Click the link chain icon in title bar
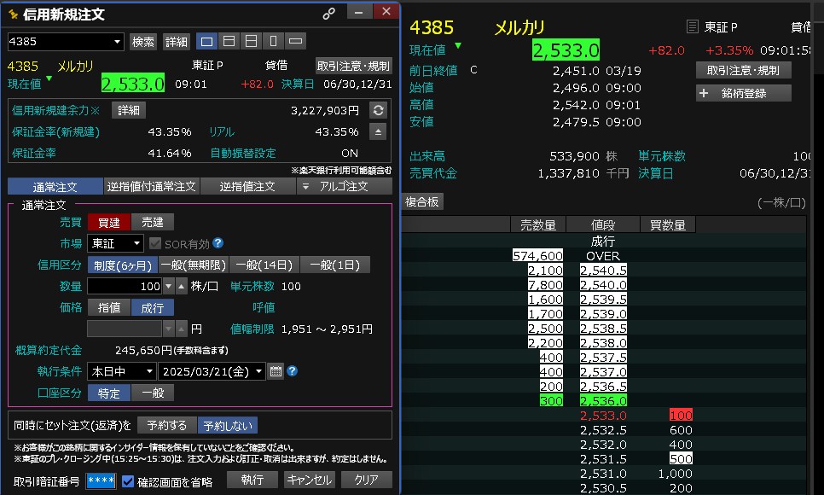Screen dimensions: 824x495 click(329, 13)
